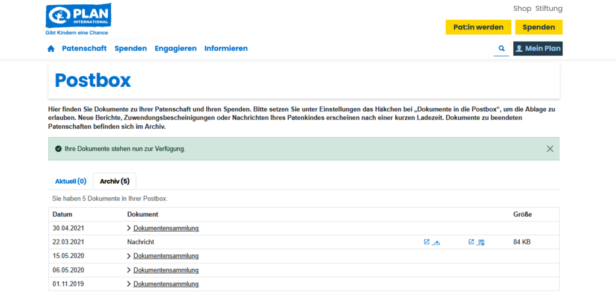Click the external link icon beside the download icon
This screenshot has width=616, height=296.
pyautogui.click(x=427, y=242)
